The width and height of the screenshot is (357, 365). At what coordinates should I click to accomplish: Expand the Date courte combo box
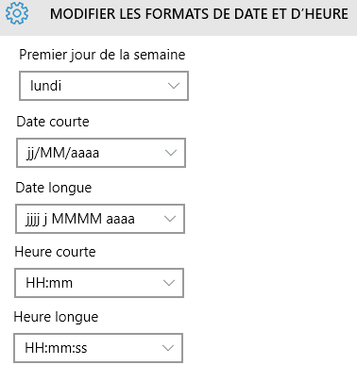101,153
